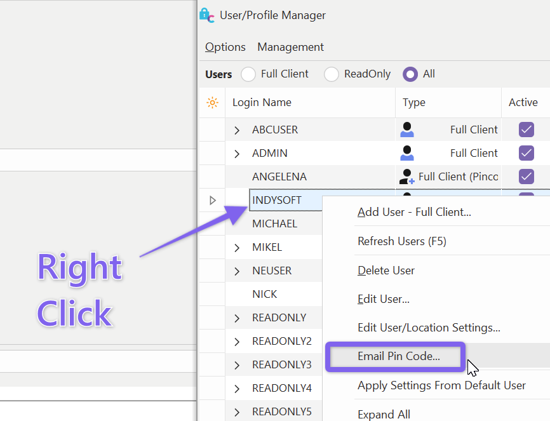Select the Full Client radio button
Viewport: 550px width, 421px height.
248,74
